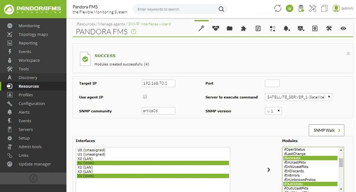356x192 pixels.
Task: Select the X0 (LAN) interface
Action: (x=153, y=159)
